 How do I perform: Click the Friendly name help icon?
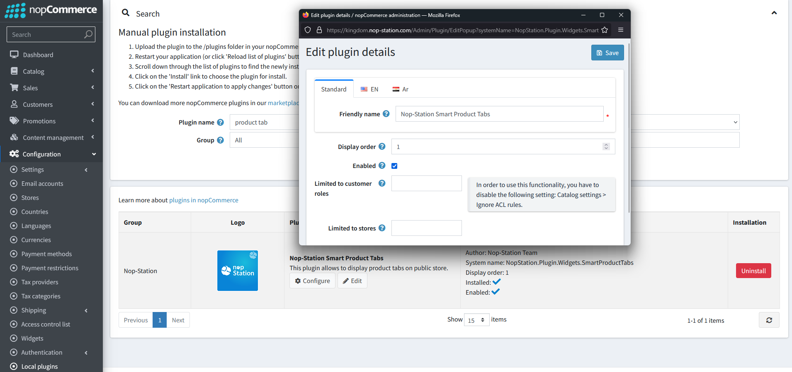pos(386,114)
